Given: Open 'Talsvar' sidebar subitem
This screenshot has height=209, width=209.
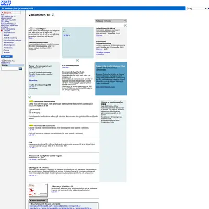Looking at the screenshot, I should coord(7,50).
